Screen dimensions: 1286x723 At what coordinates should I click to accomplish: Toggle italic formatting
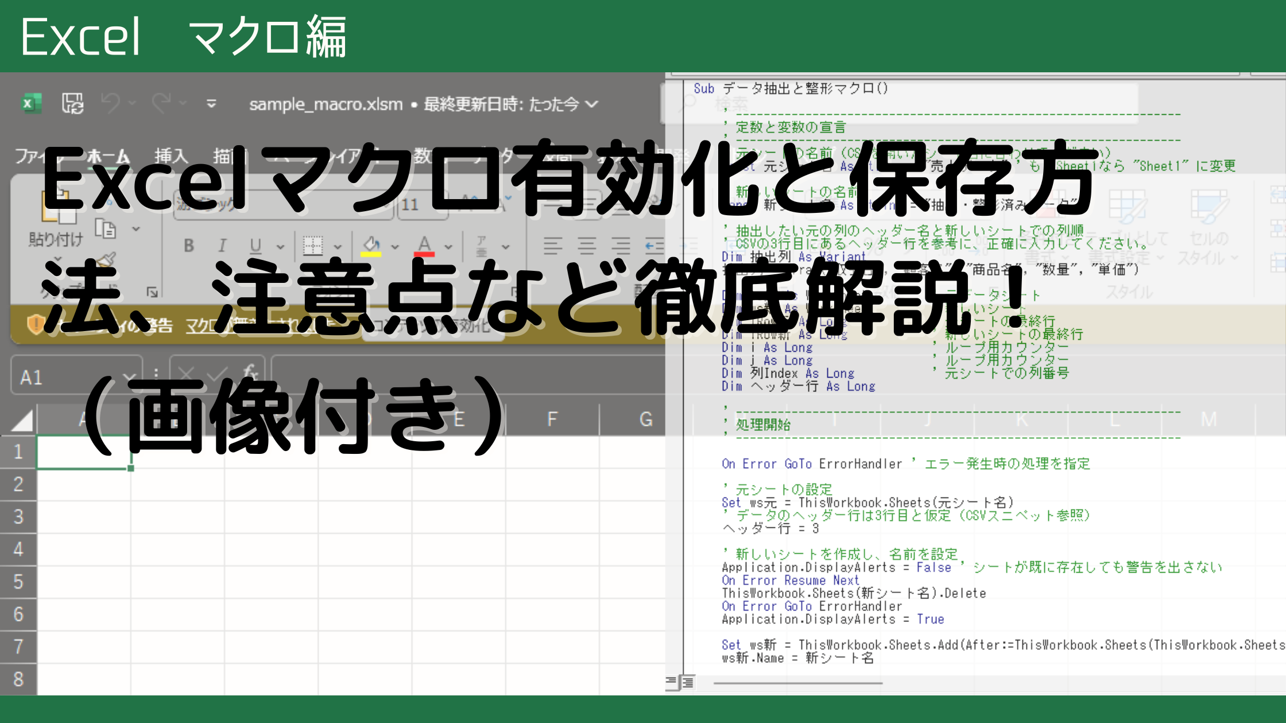pyautogui.click(x=222, y=246)
